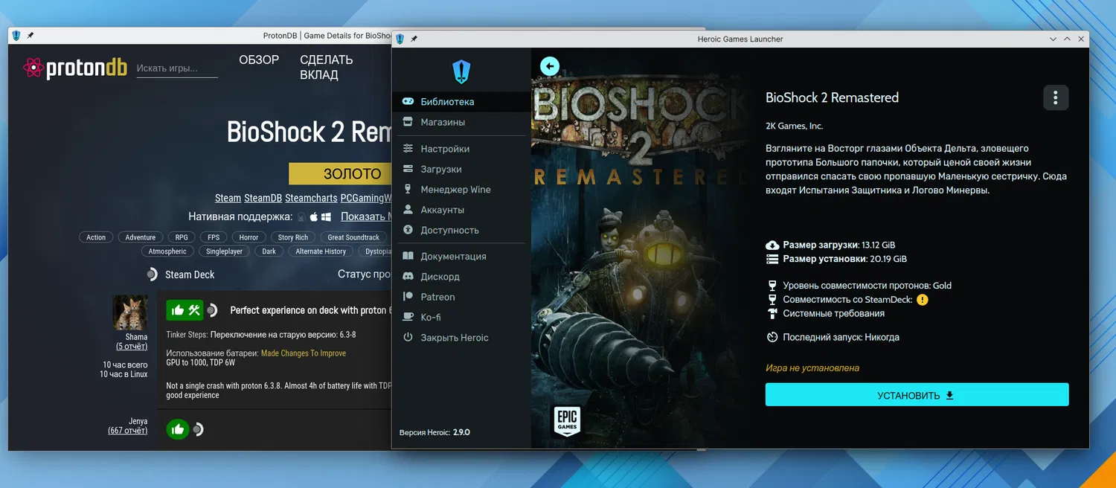Open Библиотека in Heroic sidebar
Screen dimensions: 1116x488
[461, 102]
